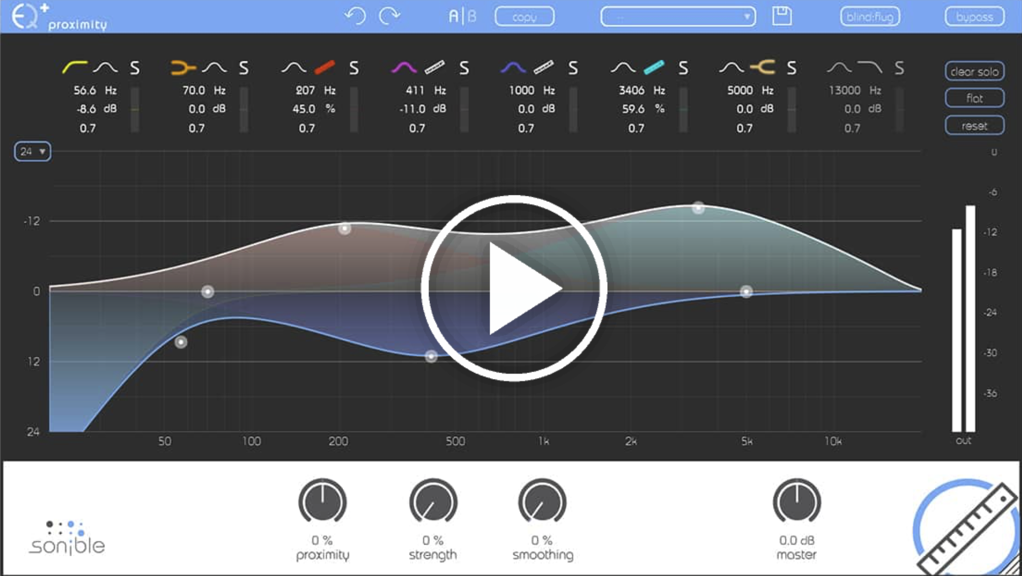Solo the 56.6 Hz band with its S toggle
This screenshot has height=576, width=1022.
[x=135, y=68]
